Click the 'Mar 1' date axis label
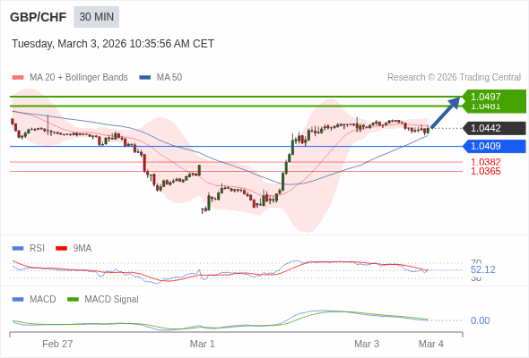The height and width of the screenshot is (358, 529). (202, 344)
